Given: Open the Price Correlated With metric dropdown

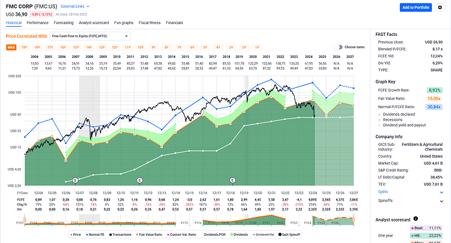Looking at the screenshot, I should pos(90,36).
